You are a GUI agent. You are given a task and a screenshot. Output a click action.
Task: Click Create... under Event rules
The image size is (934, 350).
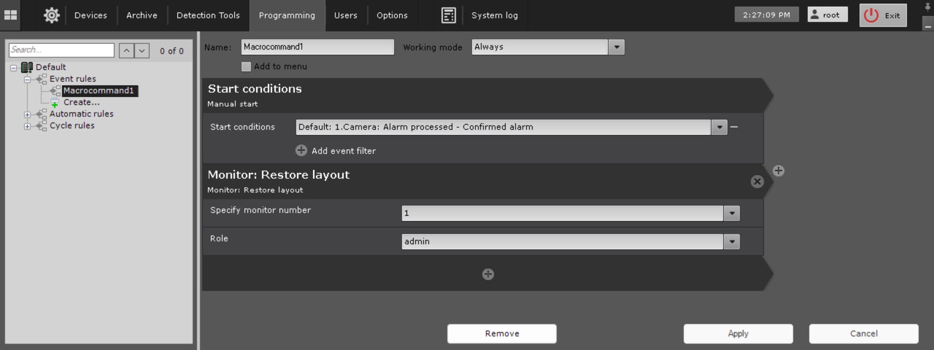(81, 102)
